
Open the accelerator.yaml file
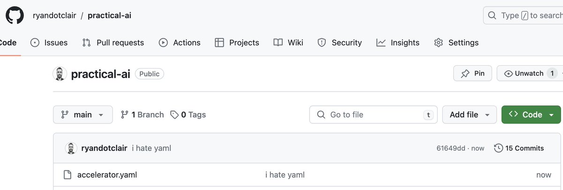coord(107,175)
